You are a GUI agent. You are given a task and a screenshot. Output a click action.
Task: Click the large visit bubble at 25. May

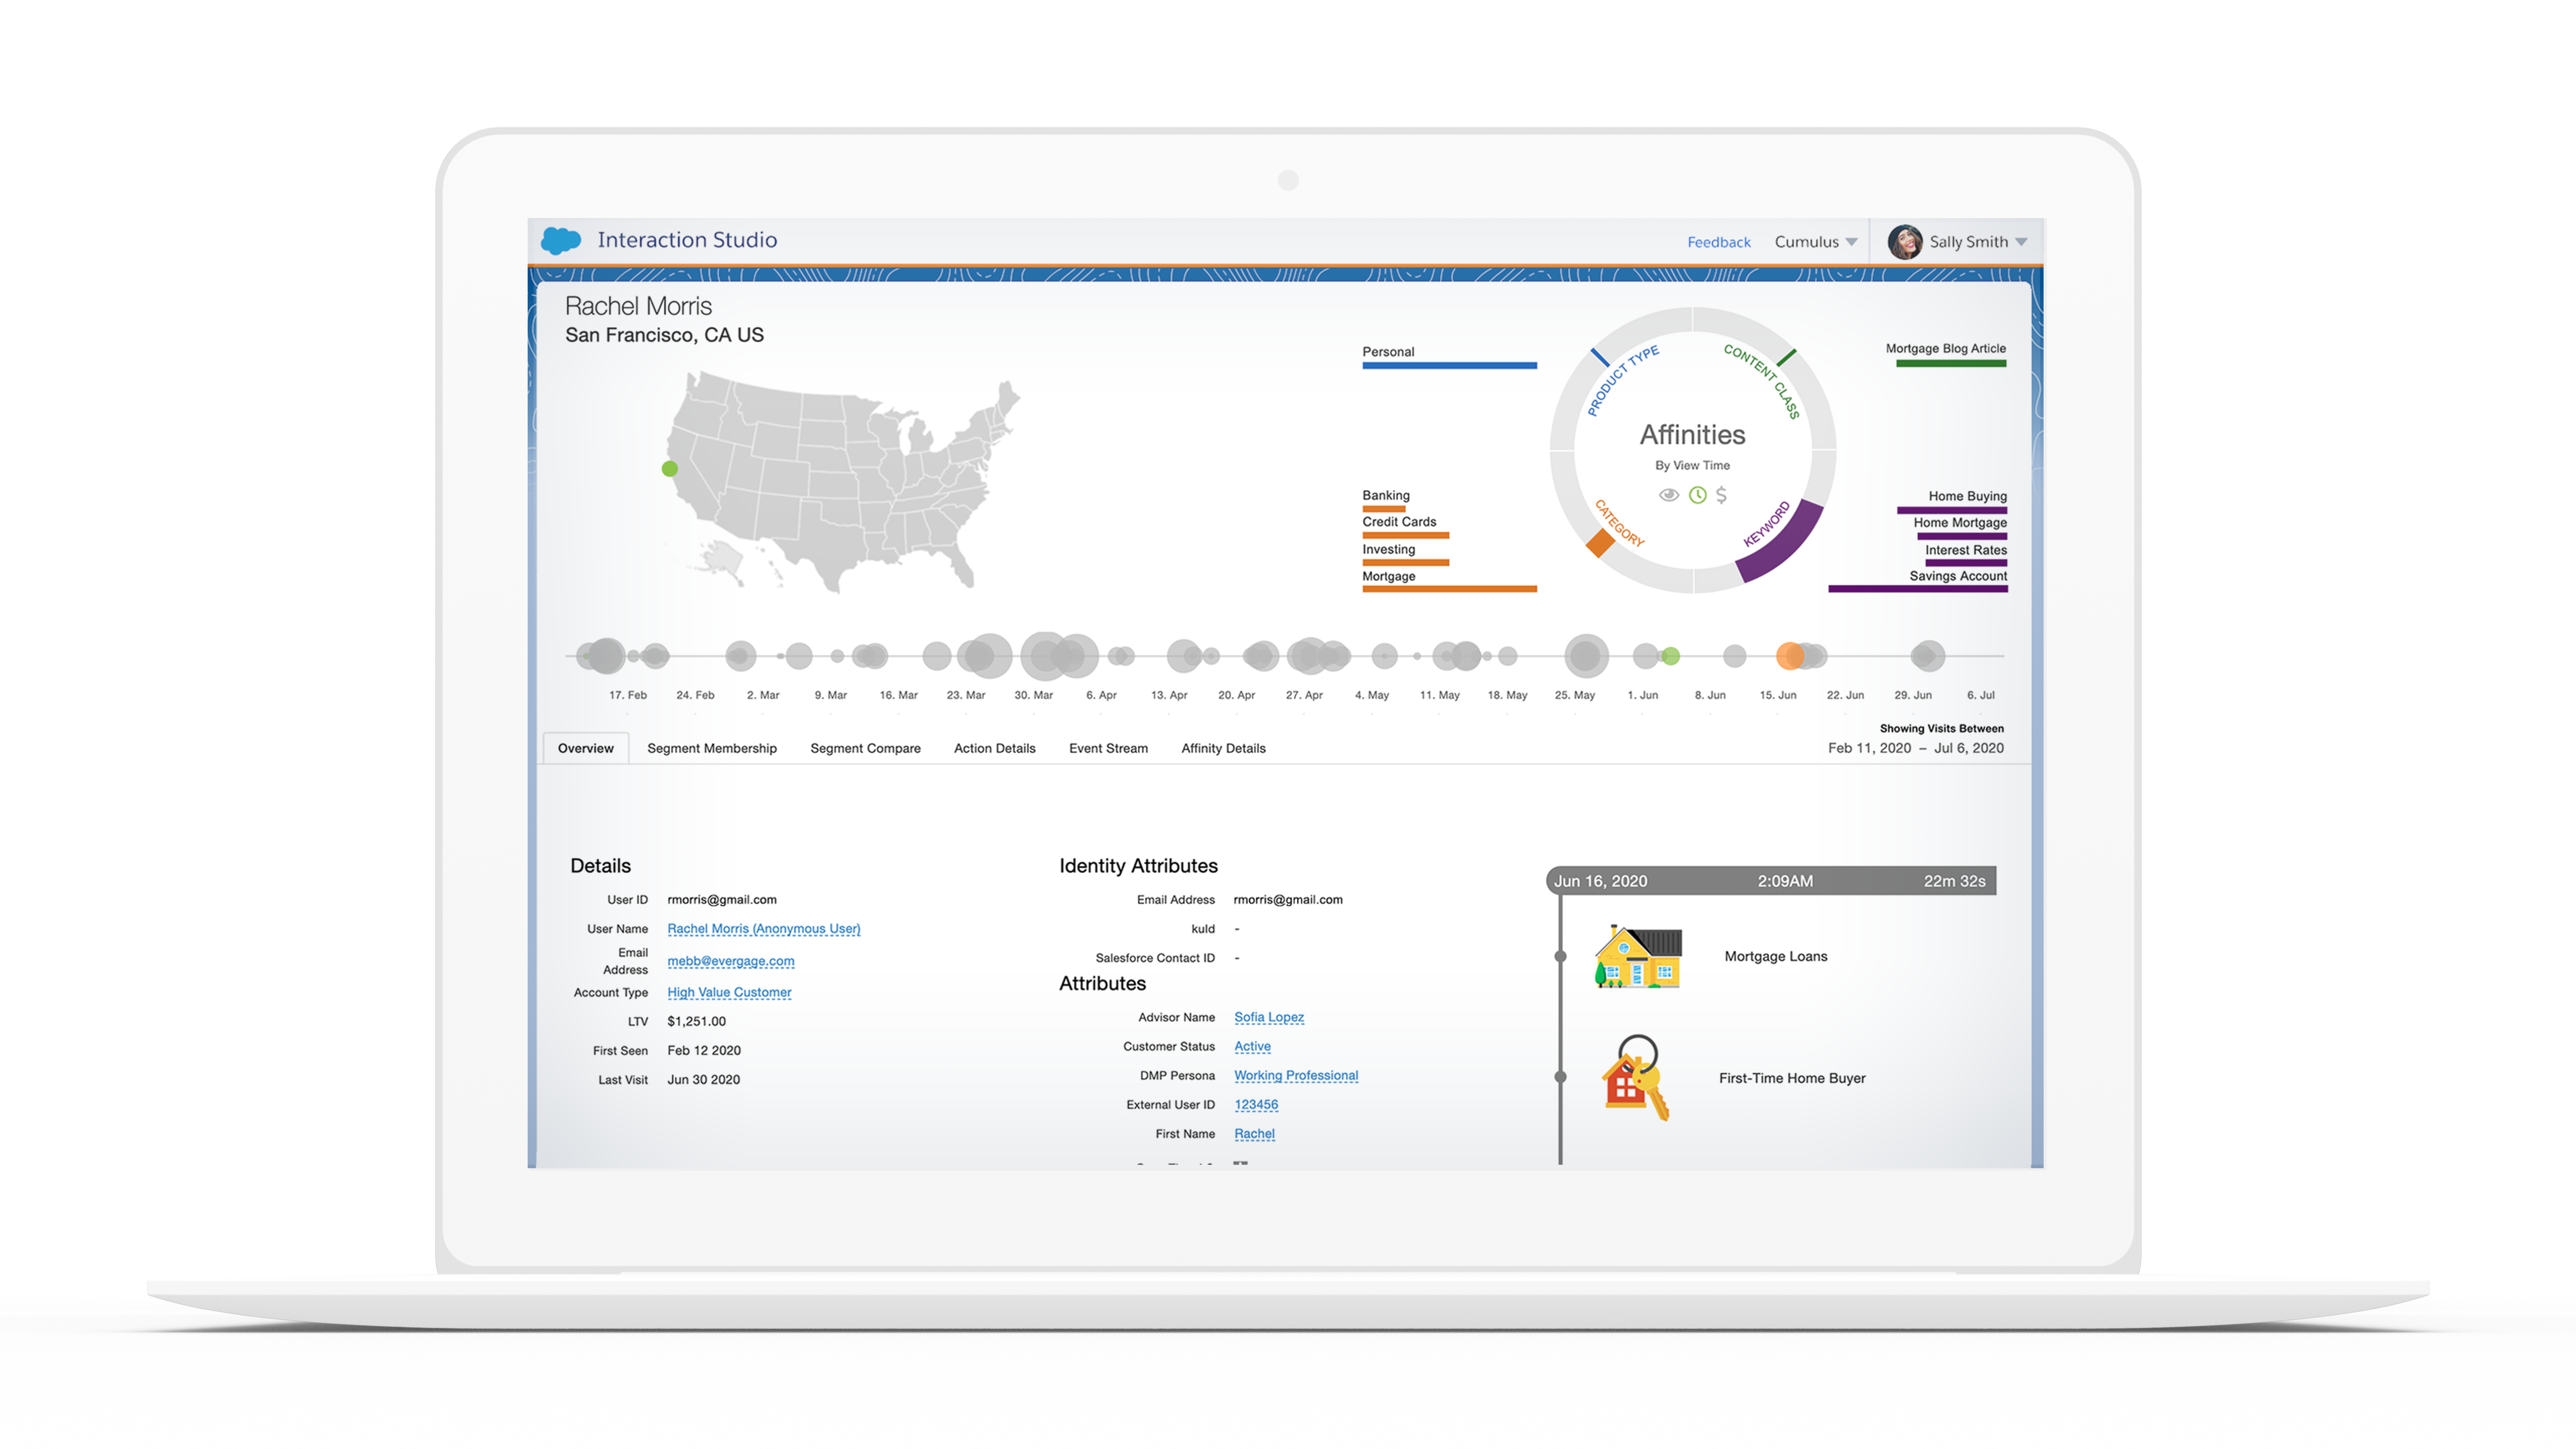pyautogui.click(x=1586, y=656)
